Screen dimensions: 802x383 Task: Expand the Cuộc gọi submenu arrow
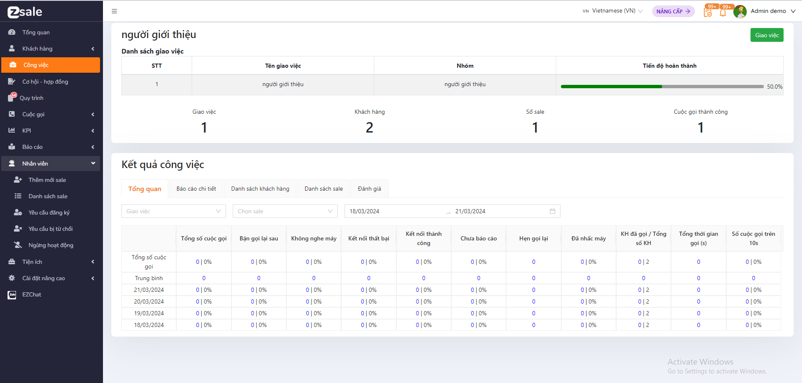tap(93, 115)
